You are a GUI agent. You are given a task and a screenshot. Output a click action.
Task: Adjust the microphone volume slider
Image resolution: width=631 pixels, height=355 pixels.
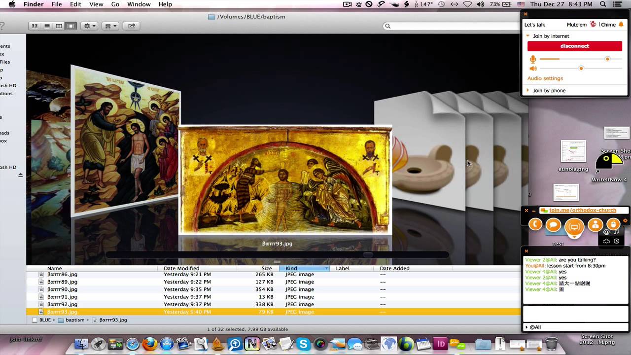[607, 59]
